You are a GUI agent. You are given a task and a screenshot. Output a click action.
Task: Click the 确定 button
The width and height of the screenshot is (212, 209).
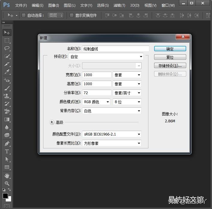[x=170, y=49]
